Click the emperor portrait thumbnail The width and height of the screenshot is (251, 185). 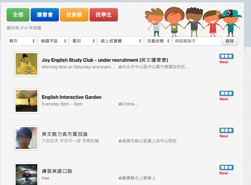coord(26,64)
